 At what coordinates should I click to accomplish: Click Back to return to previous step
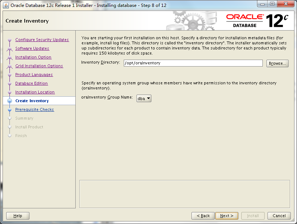(203, 215)
